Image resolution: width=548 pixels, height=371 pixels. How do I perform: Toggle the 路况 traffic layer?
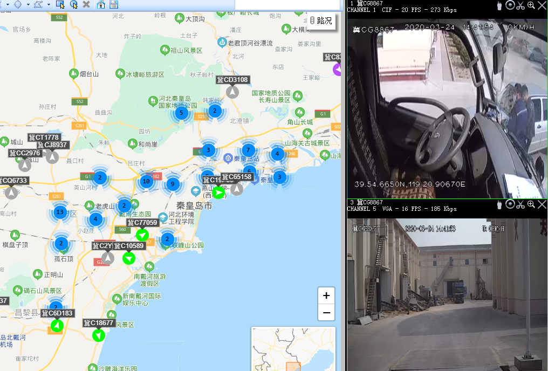click(x=321, y=20)
